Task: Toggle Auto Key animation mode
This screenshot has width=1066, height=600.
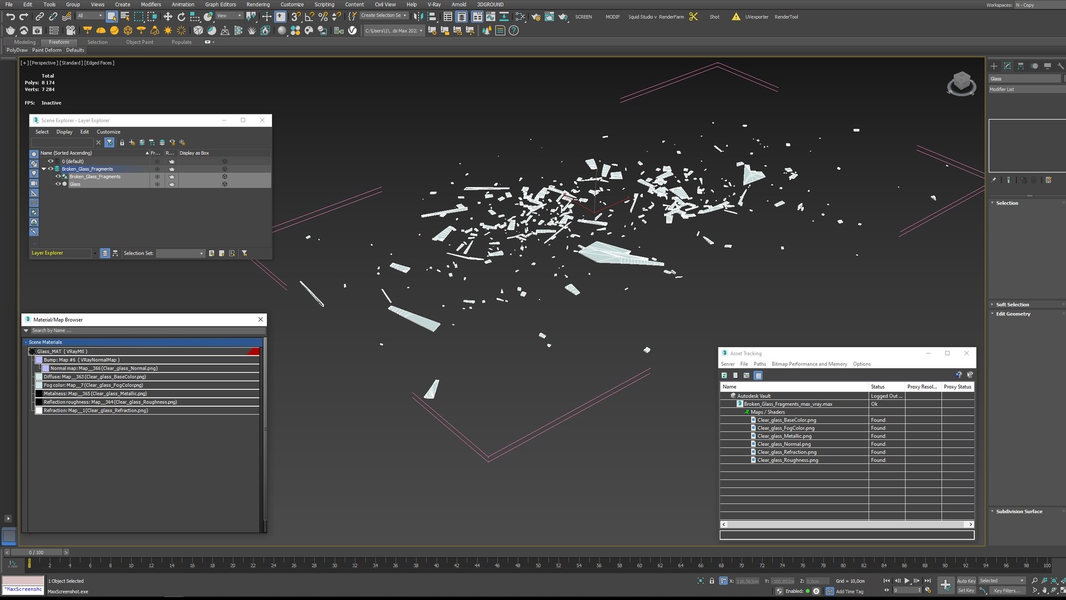Action: [x=966, y=581]
